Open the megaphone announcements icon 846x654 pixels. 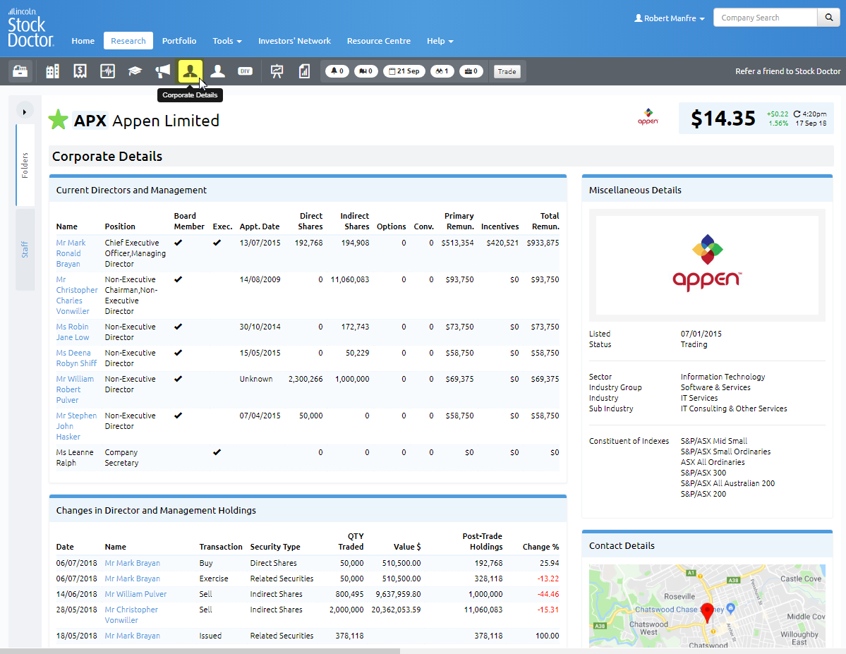(162, 71)
